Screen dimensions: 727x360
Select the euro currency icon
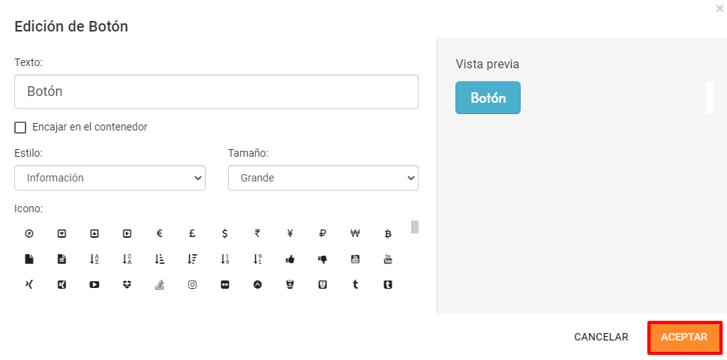coord(160,233)
